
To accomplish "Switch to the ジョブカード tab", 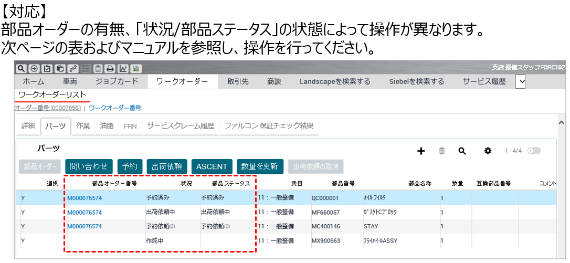I will click(117, 81).
